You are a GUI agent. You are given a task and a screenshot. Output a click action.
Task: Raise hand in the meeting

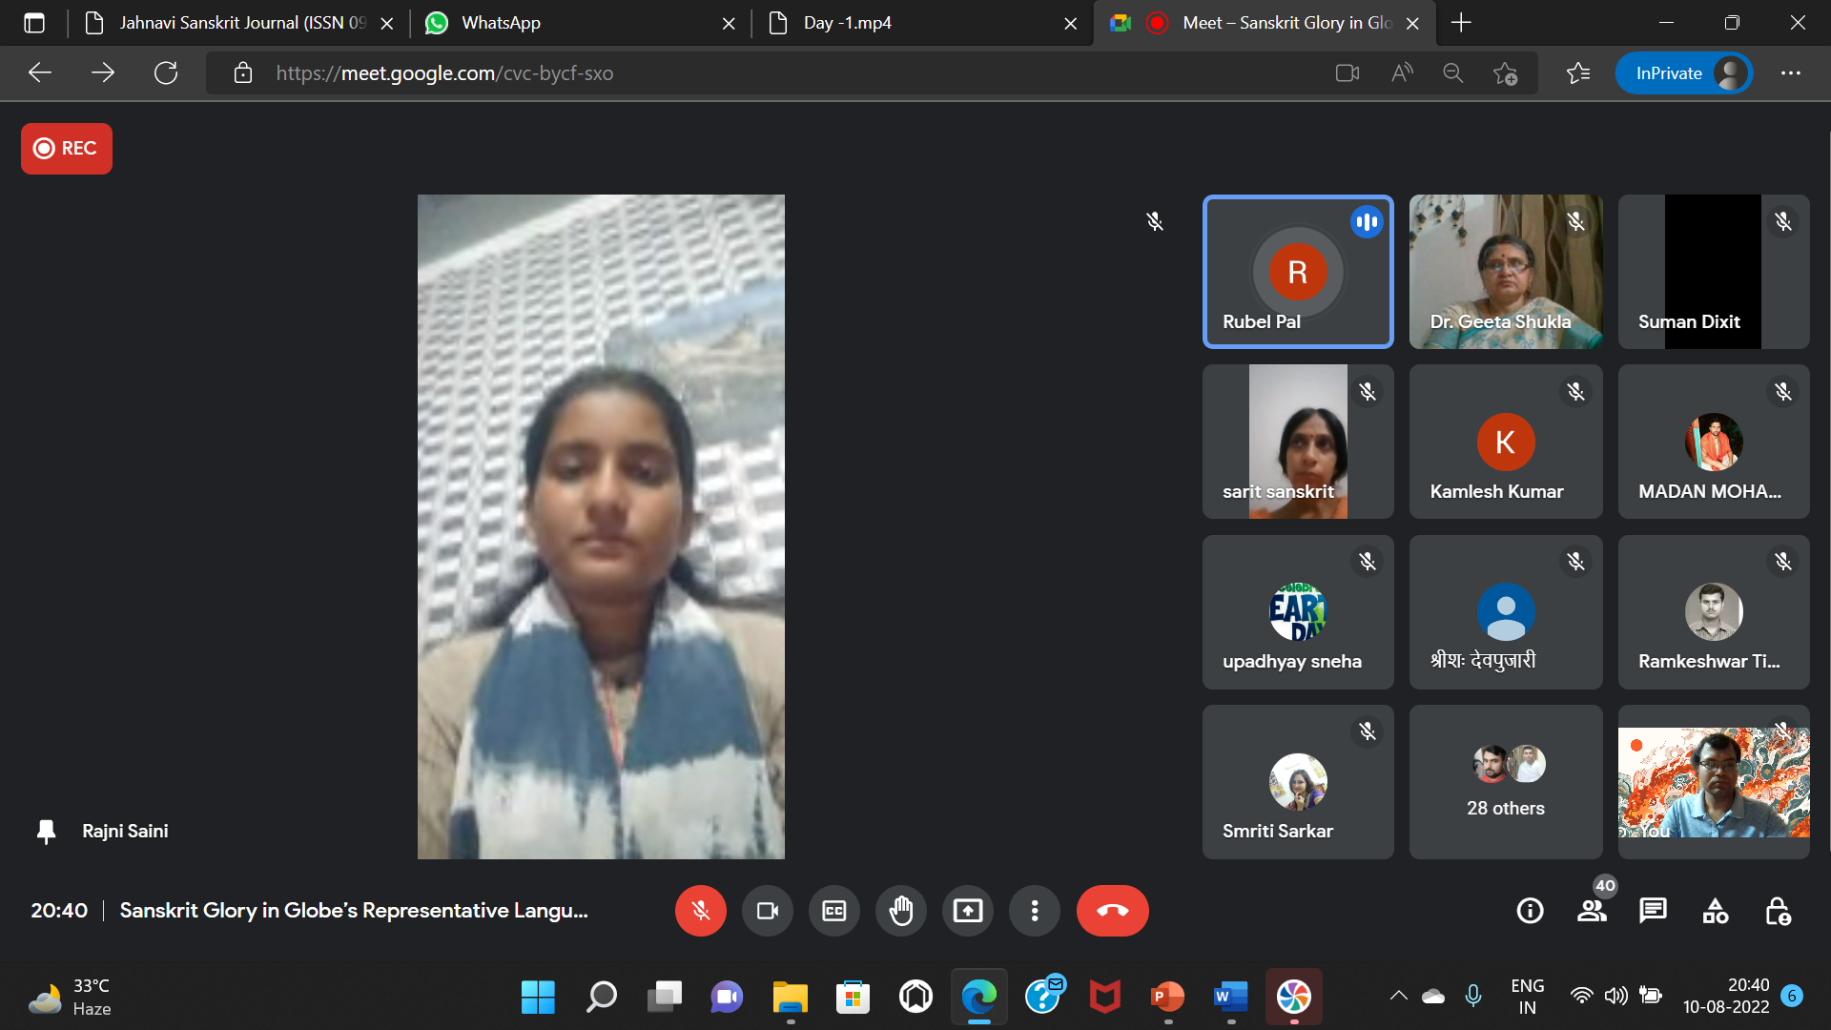[900, 911]
